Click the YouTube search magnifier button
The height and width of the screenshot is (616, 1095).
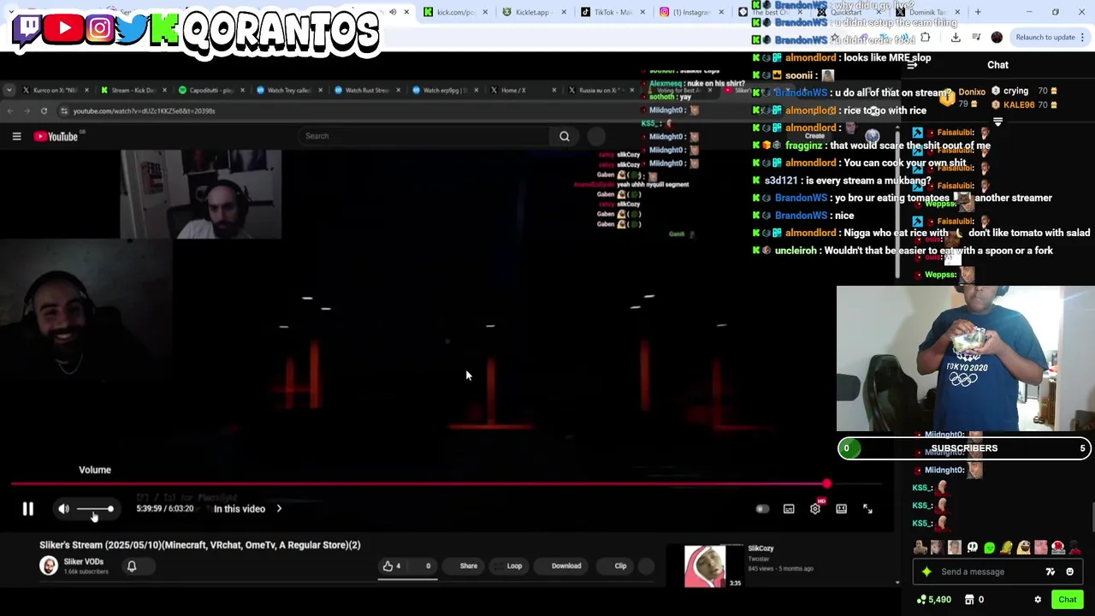565,136
